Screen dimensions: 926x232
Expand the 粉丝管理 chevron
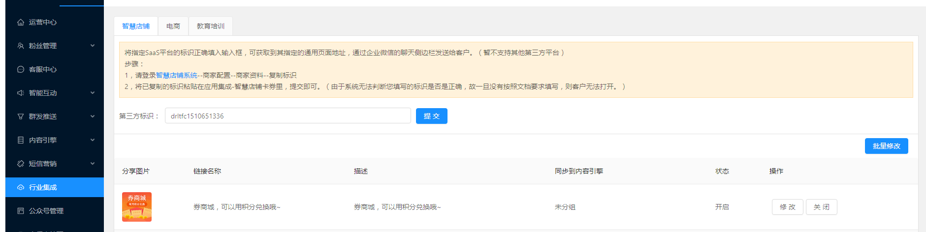(x=93, y=46)
